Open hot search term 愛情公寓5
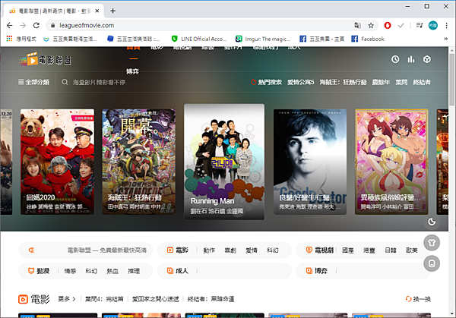Screen dimensions: 456x318 pos(301,82)
